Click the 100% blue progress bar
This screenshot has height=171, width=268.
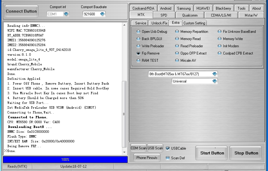pos(65,160)
